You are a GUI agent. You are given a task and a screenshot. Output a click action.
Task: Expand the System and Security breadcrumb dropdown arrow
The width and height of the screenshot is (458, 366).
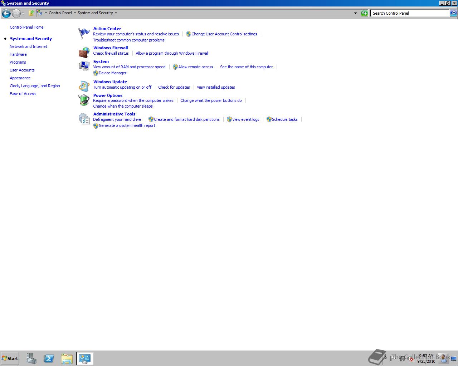pos(116,13)
